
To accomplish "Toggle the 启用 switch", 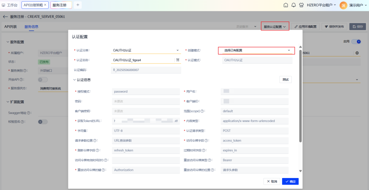I will pos(356,42).
